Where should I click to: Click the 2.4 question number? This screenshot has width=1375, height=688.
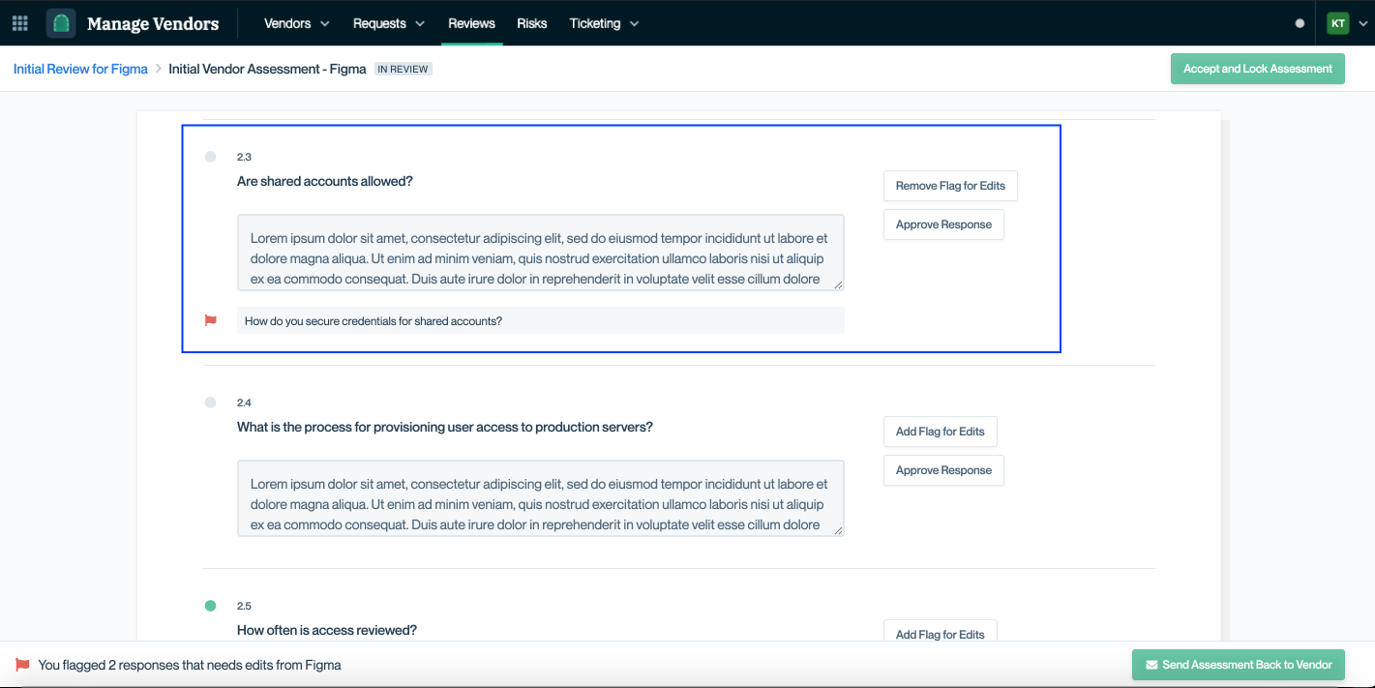pos(244,403)
